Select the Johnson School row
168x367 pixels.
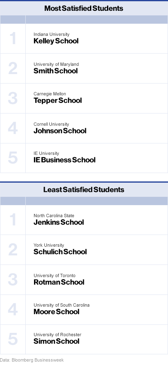[84, 128]
